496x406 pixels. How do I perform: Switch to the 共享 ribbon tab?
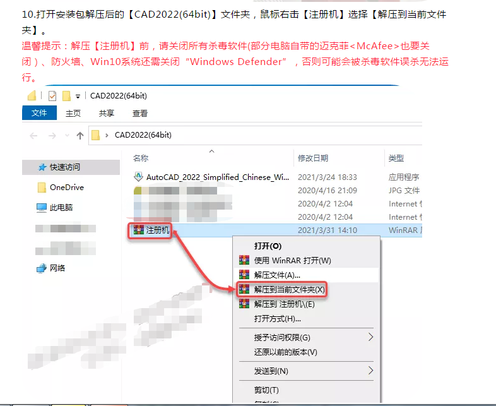(106, 113)
